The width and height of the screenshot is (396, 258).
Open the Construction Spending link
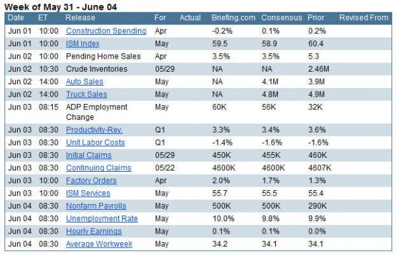pyautogui.click(x=106, y=31)
